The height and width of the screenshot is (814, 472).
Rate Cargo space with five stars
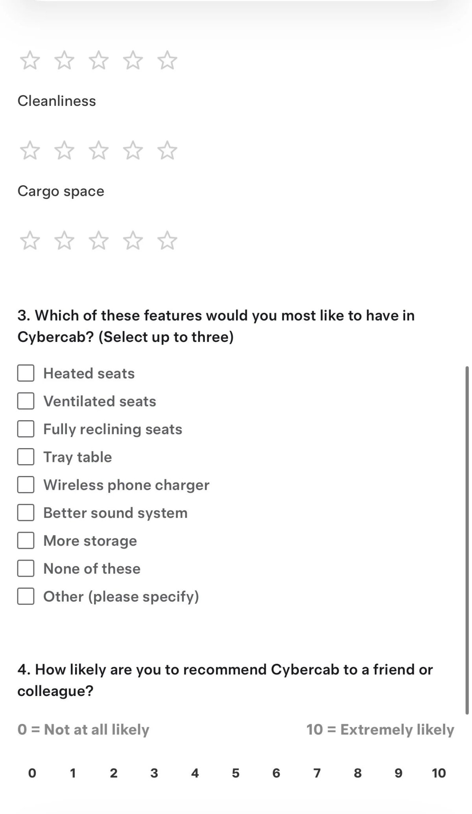click(x=167, y=240)
